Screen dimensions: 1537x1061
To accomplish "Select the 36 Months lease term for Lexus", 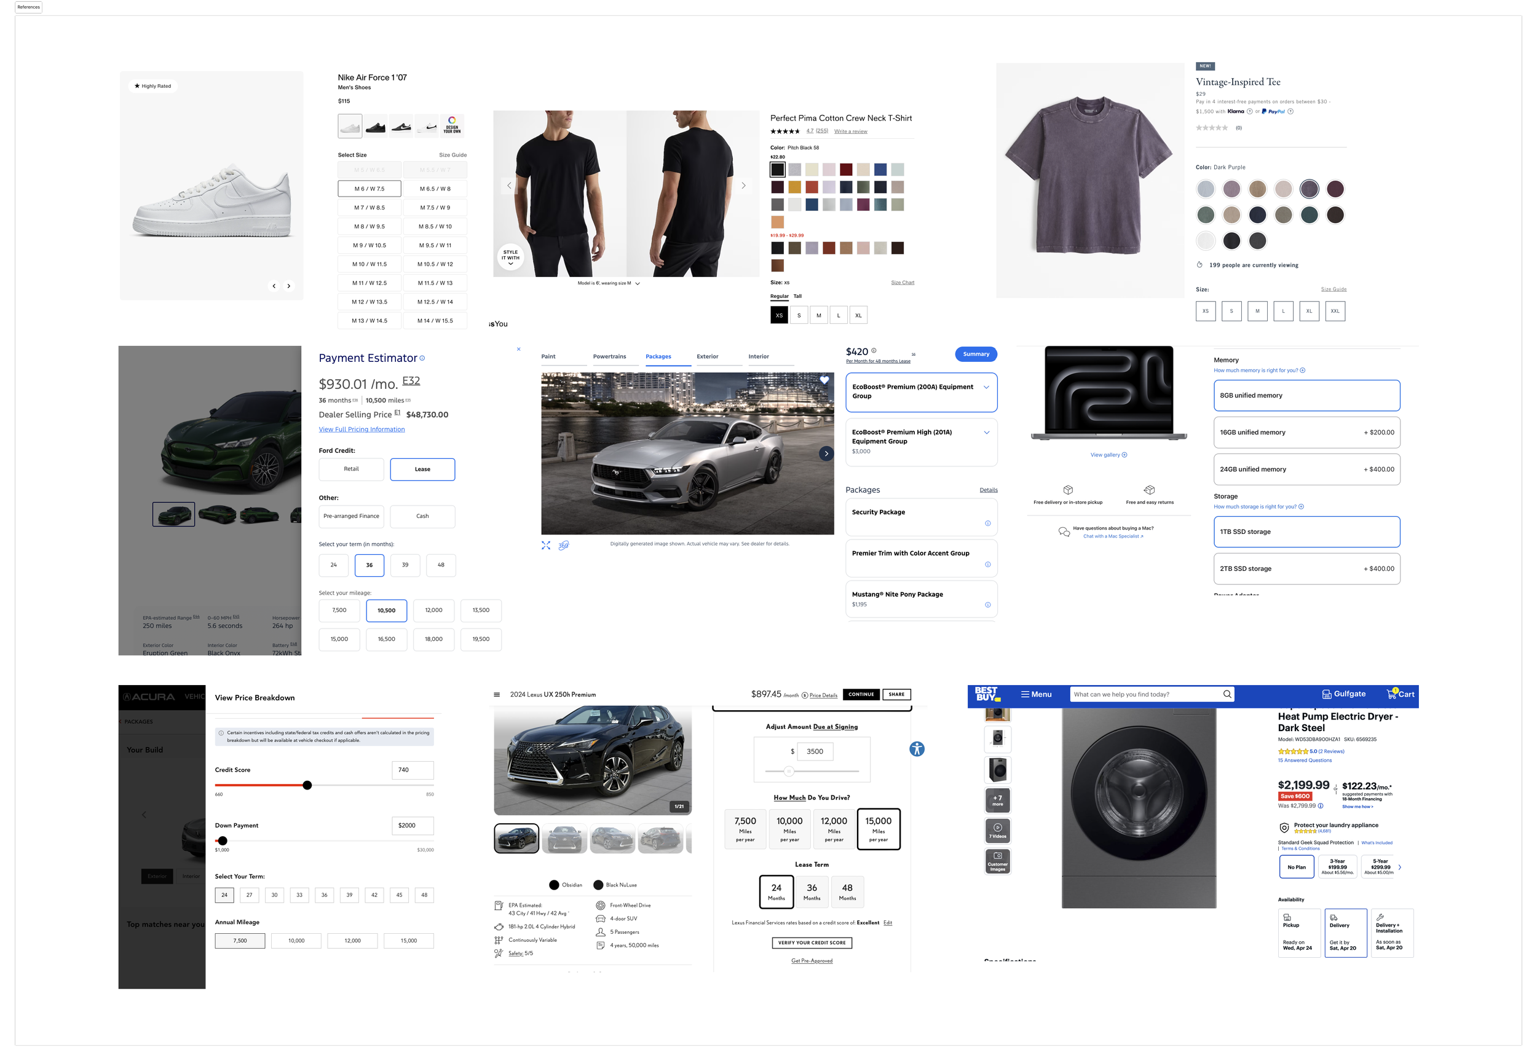I will pos(812,891).
